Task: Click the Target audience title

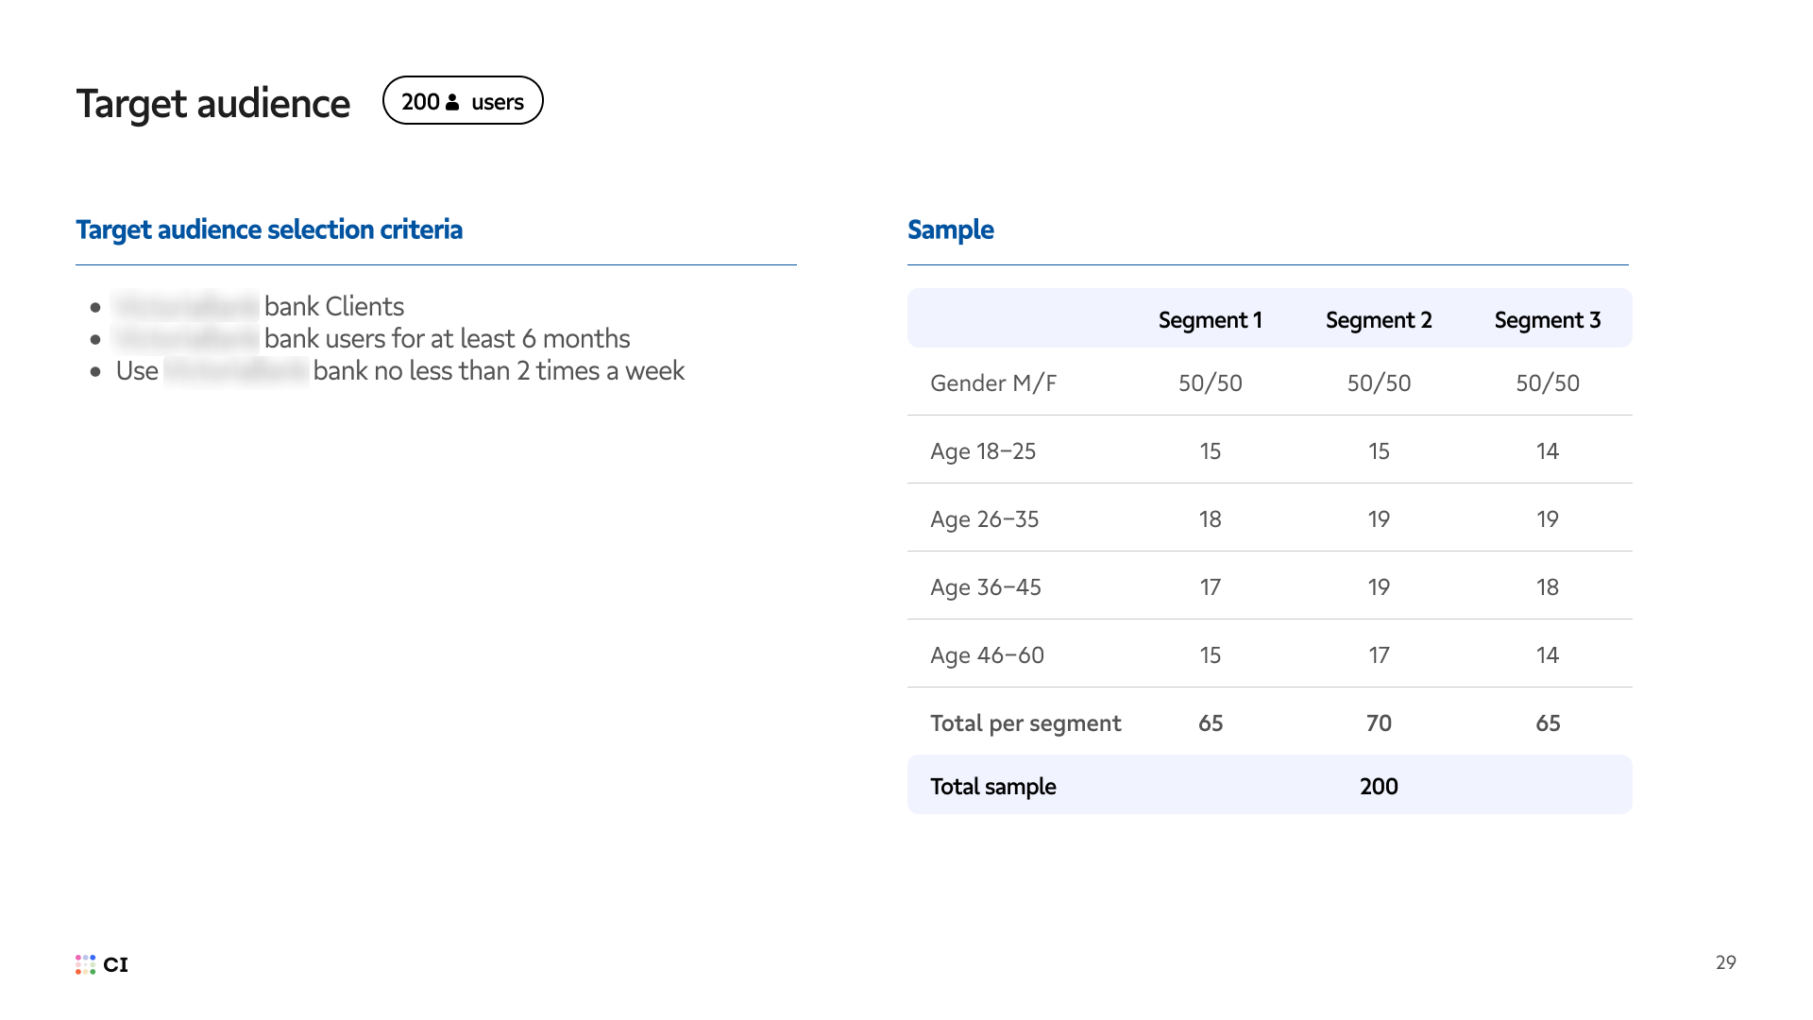Action: point(212,103)
